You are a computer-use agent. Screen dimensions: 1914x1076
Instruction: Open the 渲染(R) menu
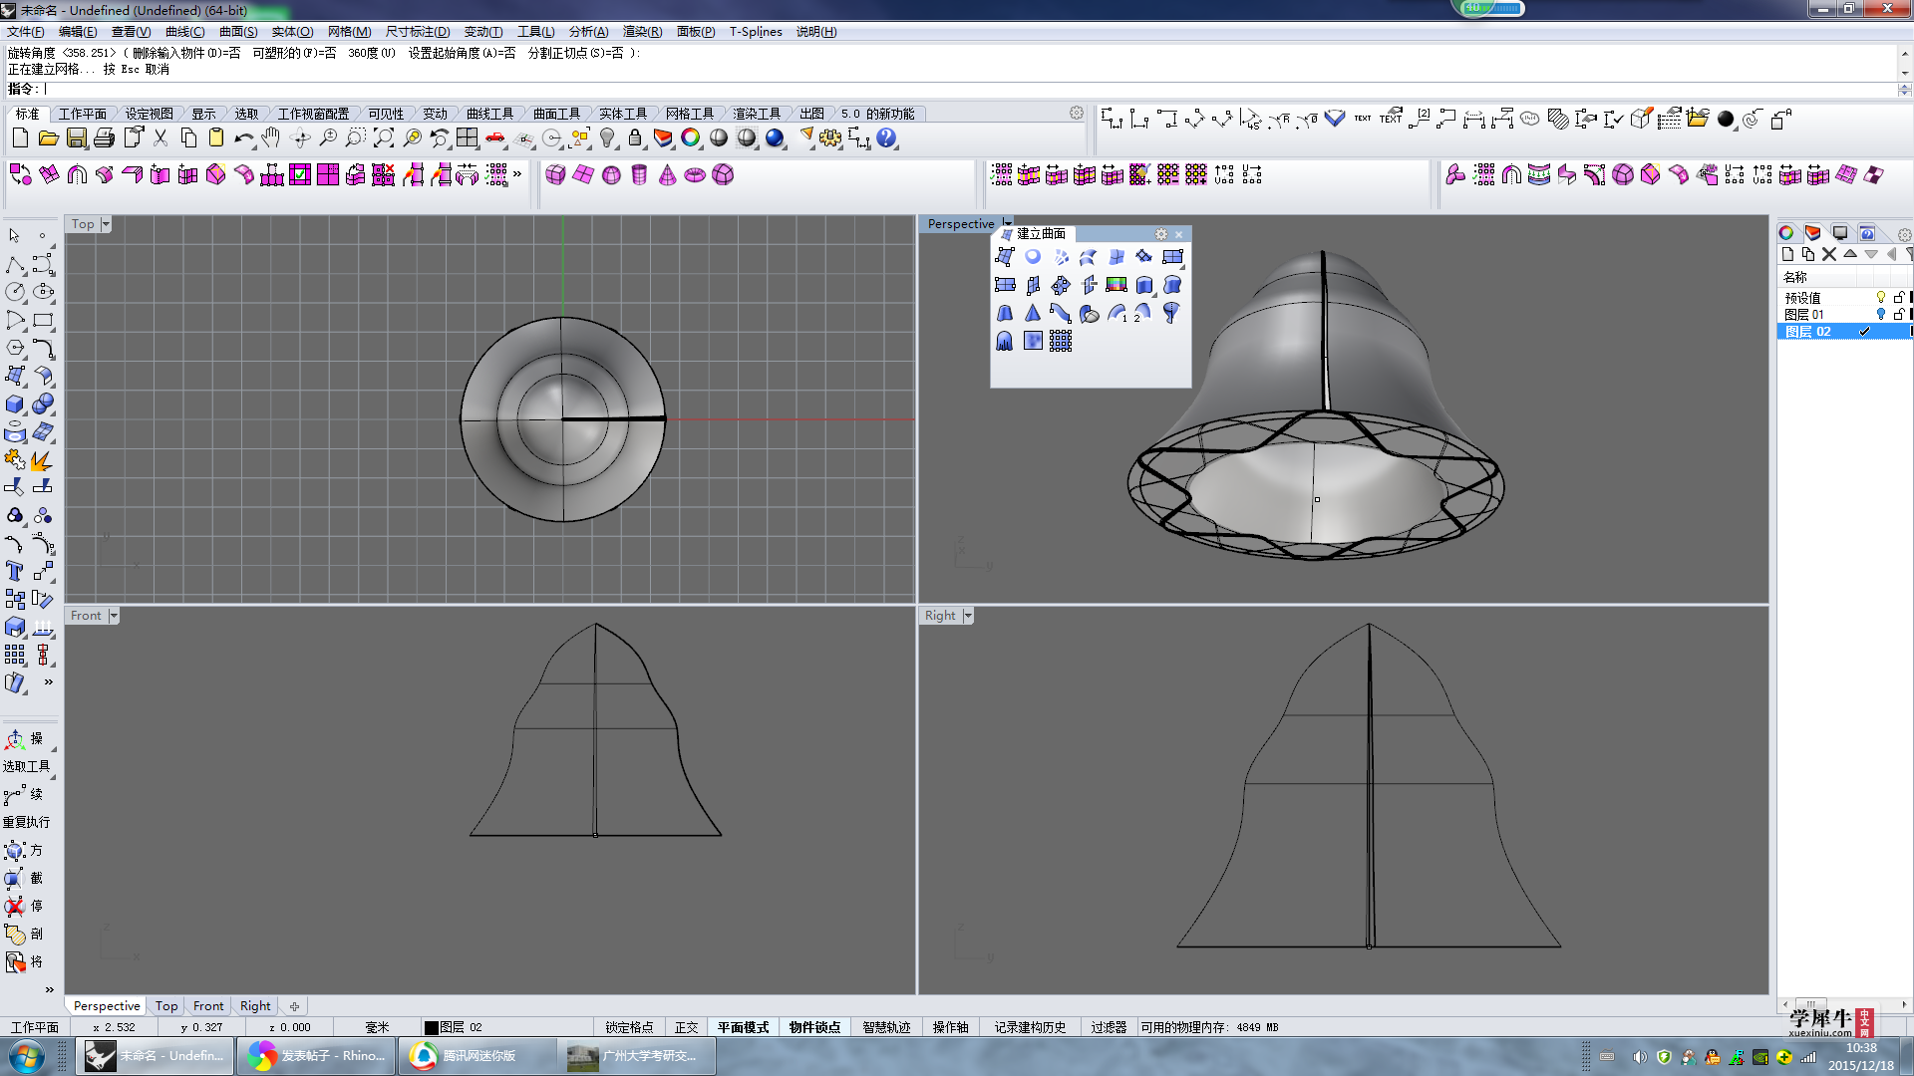642,32
